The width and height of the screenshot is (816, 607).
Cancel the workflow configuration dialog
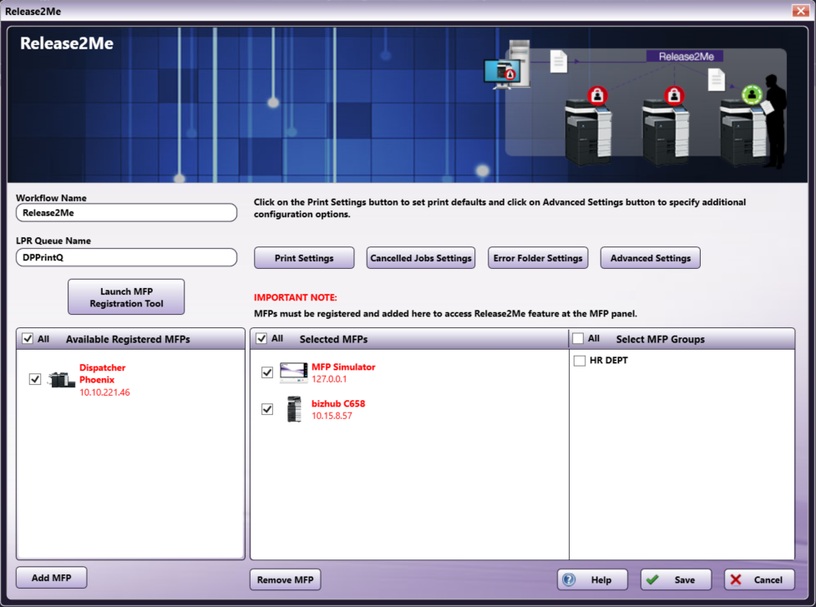(759, 579)
